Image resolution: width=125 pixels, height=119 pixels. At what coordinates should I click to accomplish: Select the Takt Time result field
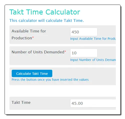[93, 103]
